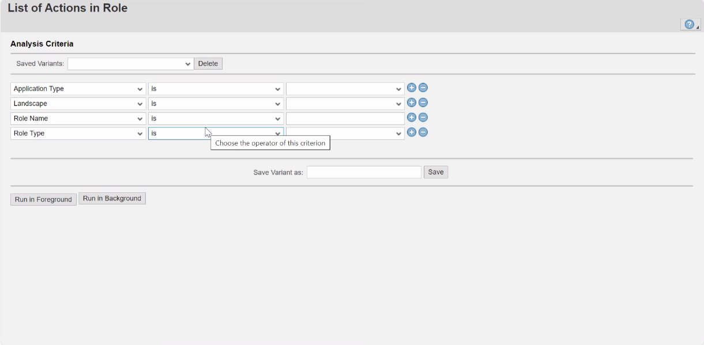This screenshot has height=345, width=704.
Task: Click the Run in Foreground button
Action: point(43,199)
